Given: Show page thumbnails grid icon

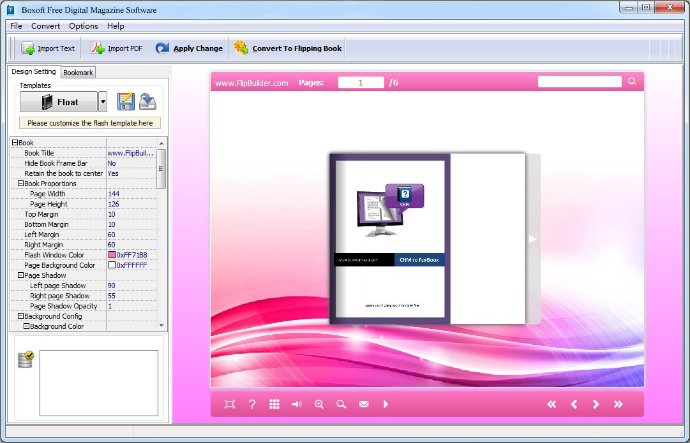Looking at the screenshot, I should (x=274, y=404).
